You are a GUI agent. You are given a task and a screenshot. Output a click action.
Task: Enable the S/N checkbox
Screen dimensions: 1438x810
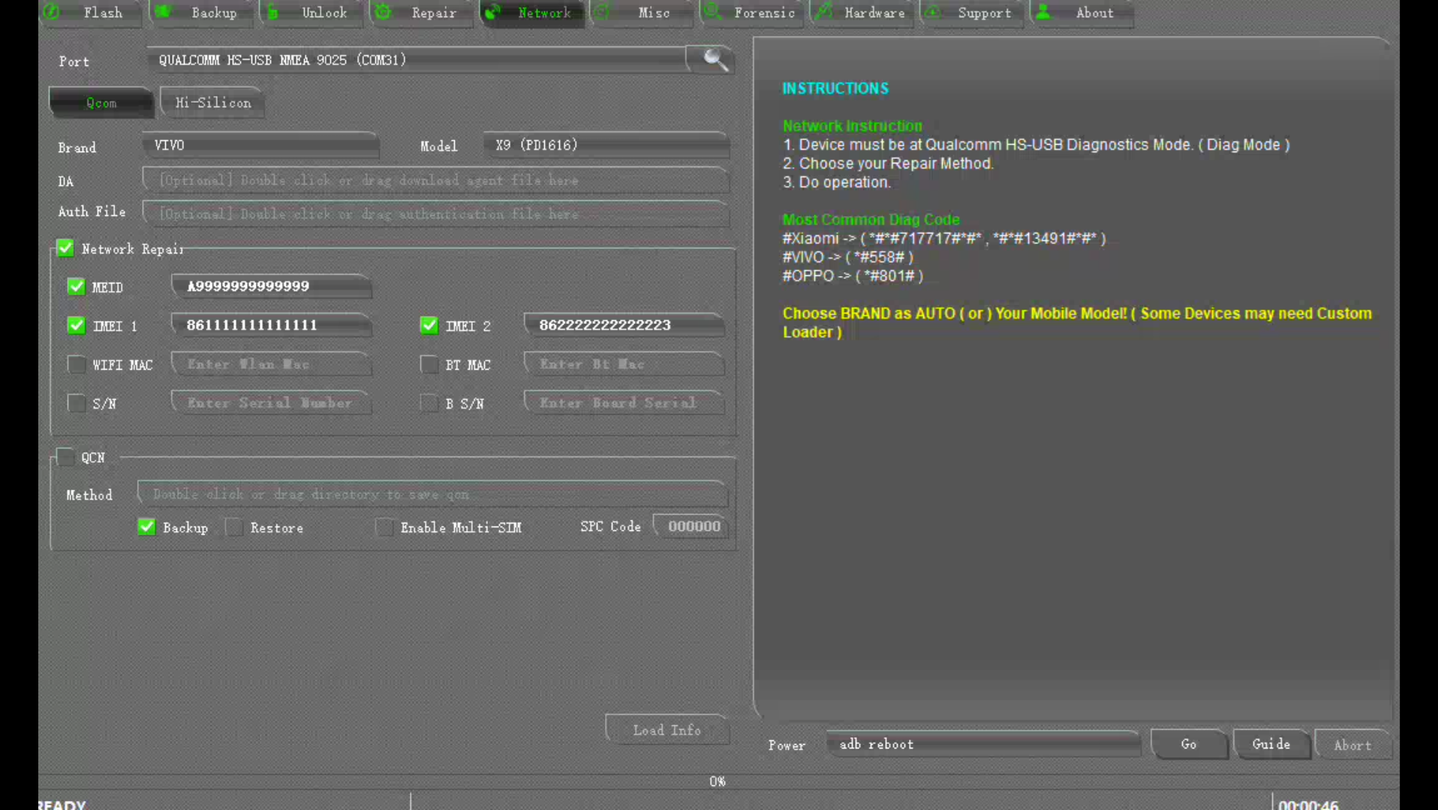[76, 403]
